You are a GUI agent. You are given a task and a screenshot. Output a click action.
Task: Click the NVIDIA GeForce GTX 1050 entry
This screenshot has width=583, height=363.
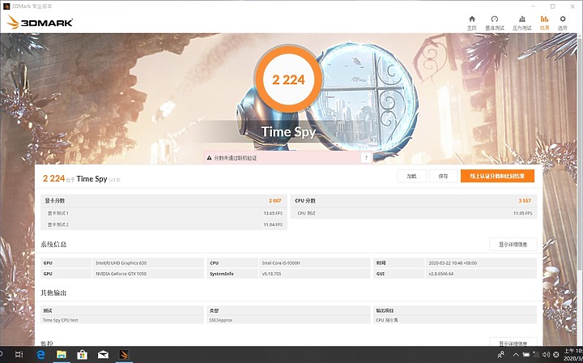click(121, 274)
